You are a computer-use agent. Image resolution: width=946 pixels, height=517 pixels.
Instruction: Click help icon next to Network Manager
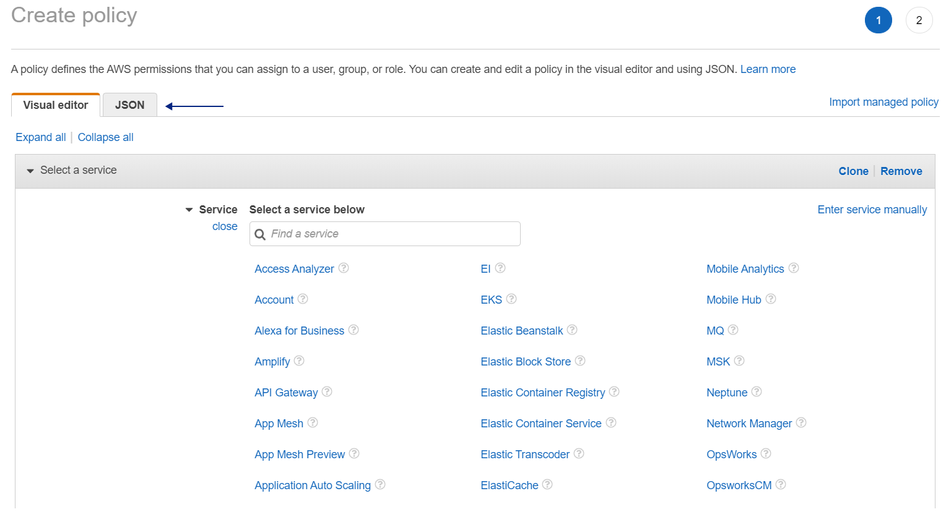pos(801,422)
